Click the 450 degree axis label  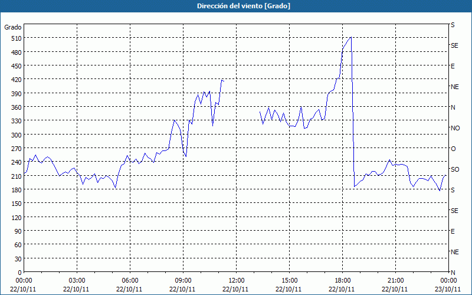pos(17,66)
